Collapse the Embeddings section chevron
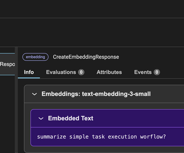The image size is (184, 153). coord(34,94)
